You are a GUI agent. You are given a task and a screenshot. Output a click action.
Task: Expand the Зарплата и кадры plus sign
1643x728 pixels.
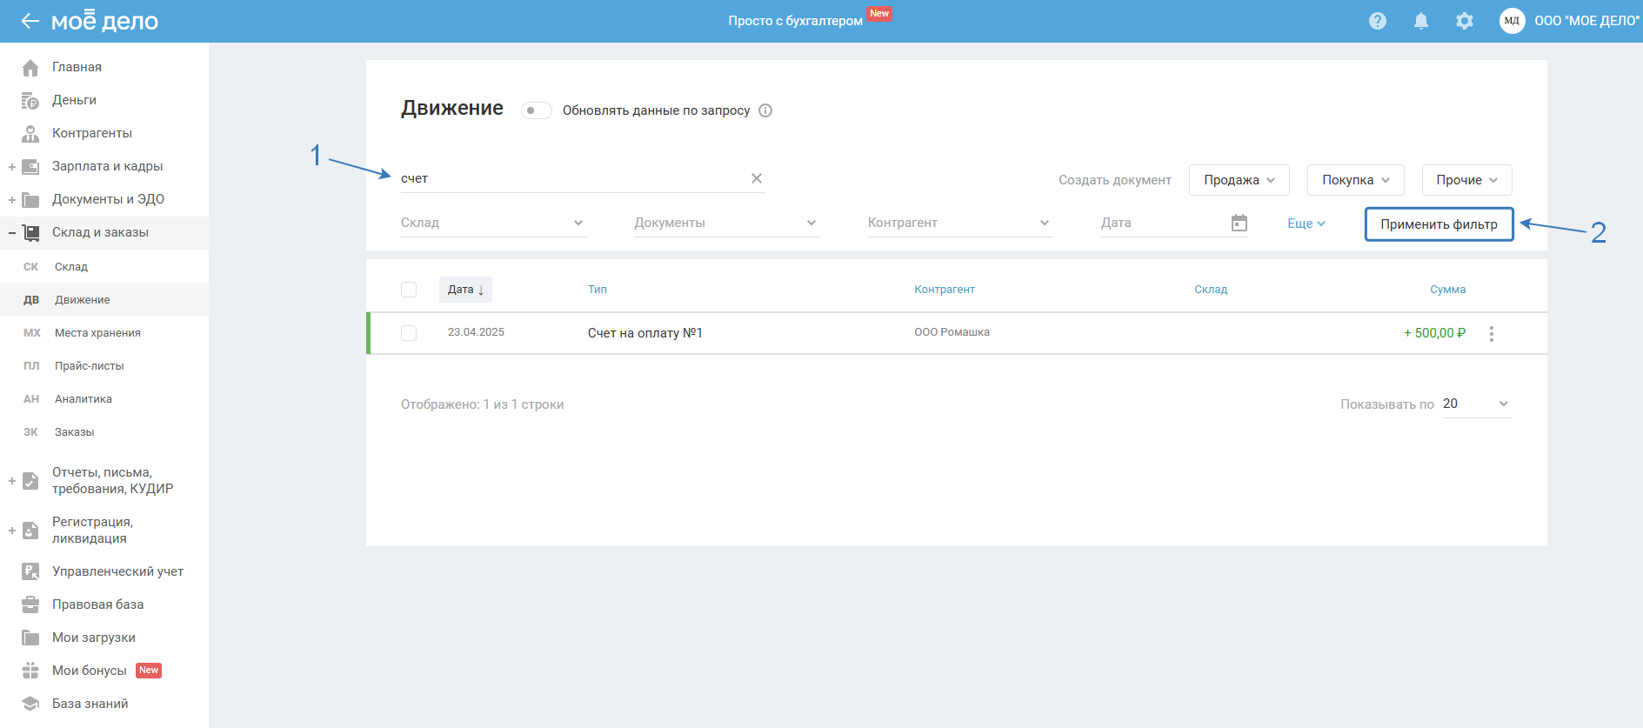12,166
